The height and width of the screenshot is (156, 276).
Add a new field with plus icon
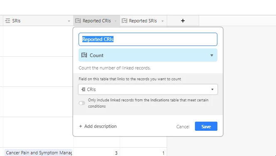(183, 21)
